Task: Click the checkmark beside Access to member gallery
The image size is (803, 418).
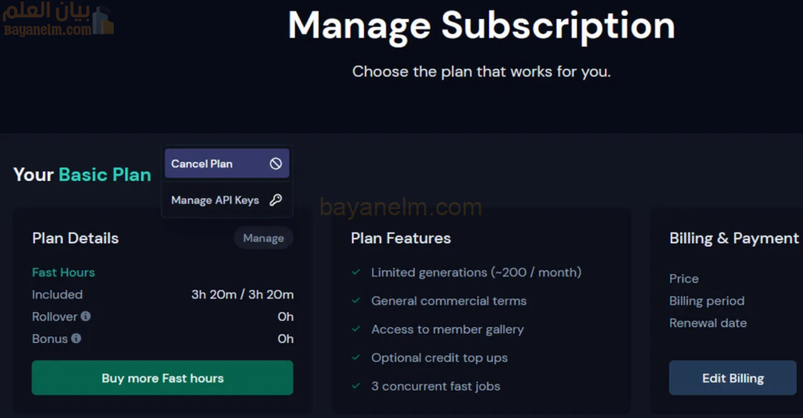Action: coord(355,330)
